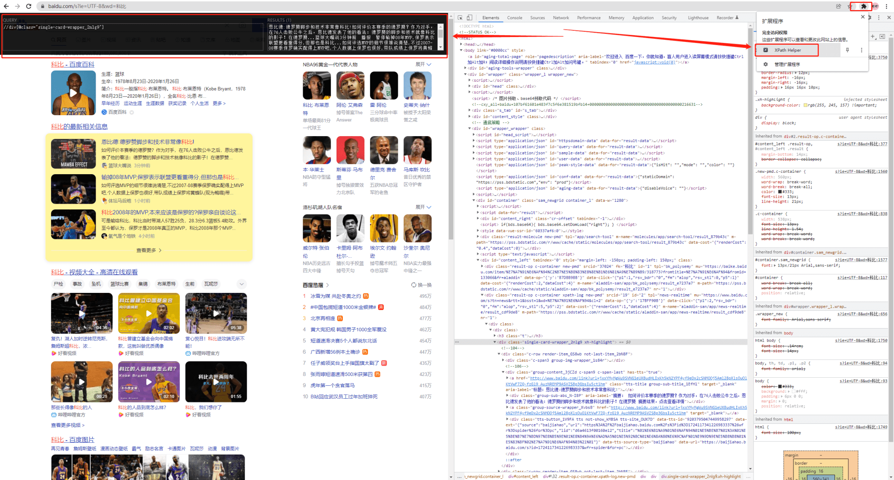Open the 科比 - 百度图片 link
Screen dimensions: 894x480
[x=72, y=440]
